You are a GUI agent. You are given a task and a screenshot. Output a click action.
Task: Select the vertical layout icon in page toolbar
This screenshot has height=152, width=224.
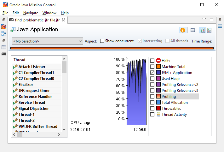pyautogui.click(x=203, y=30)
